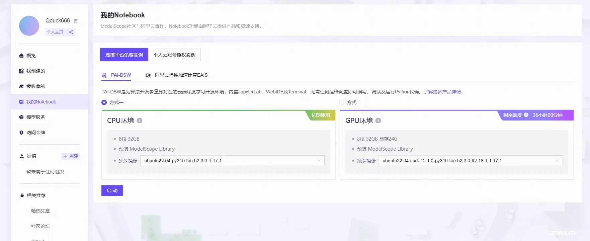Open 精选文章 link
This screenshot has height=241, width=590.
[x=40, y=211]
